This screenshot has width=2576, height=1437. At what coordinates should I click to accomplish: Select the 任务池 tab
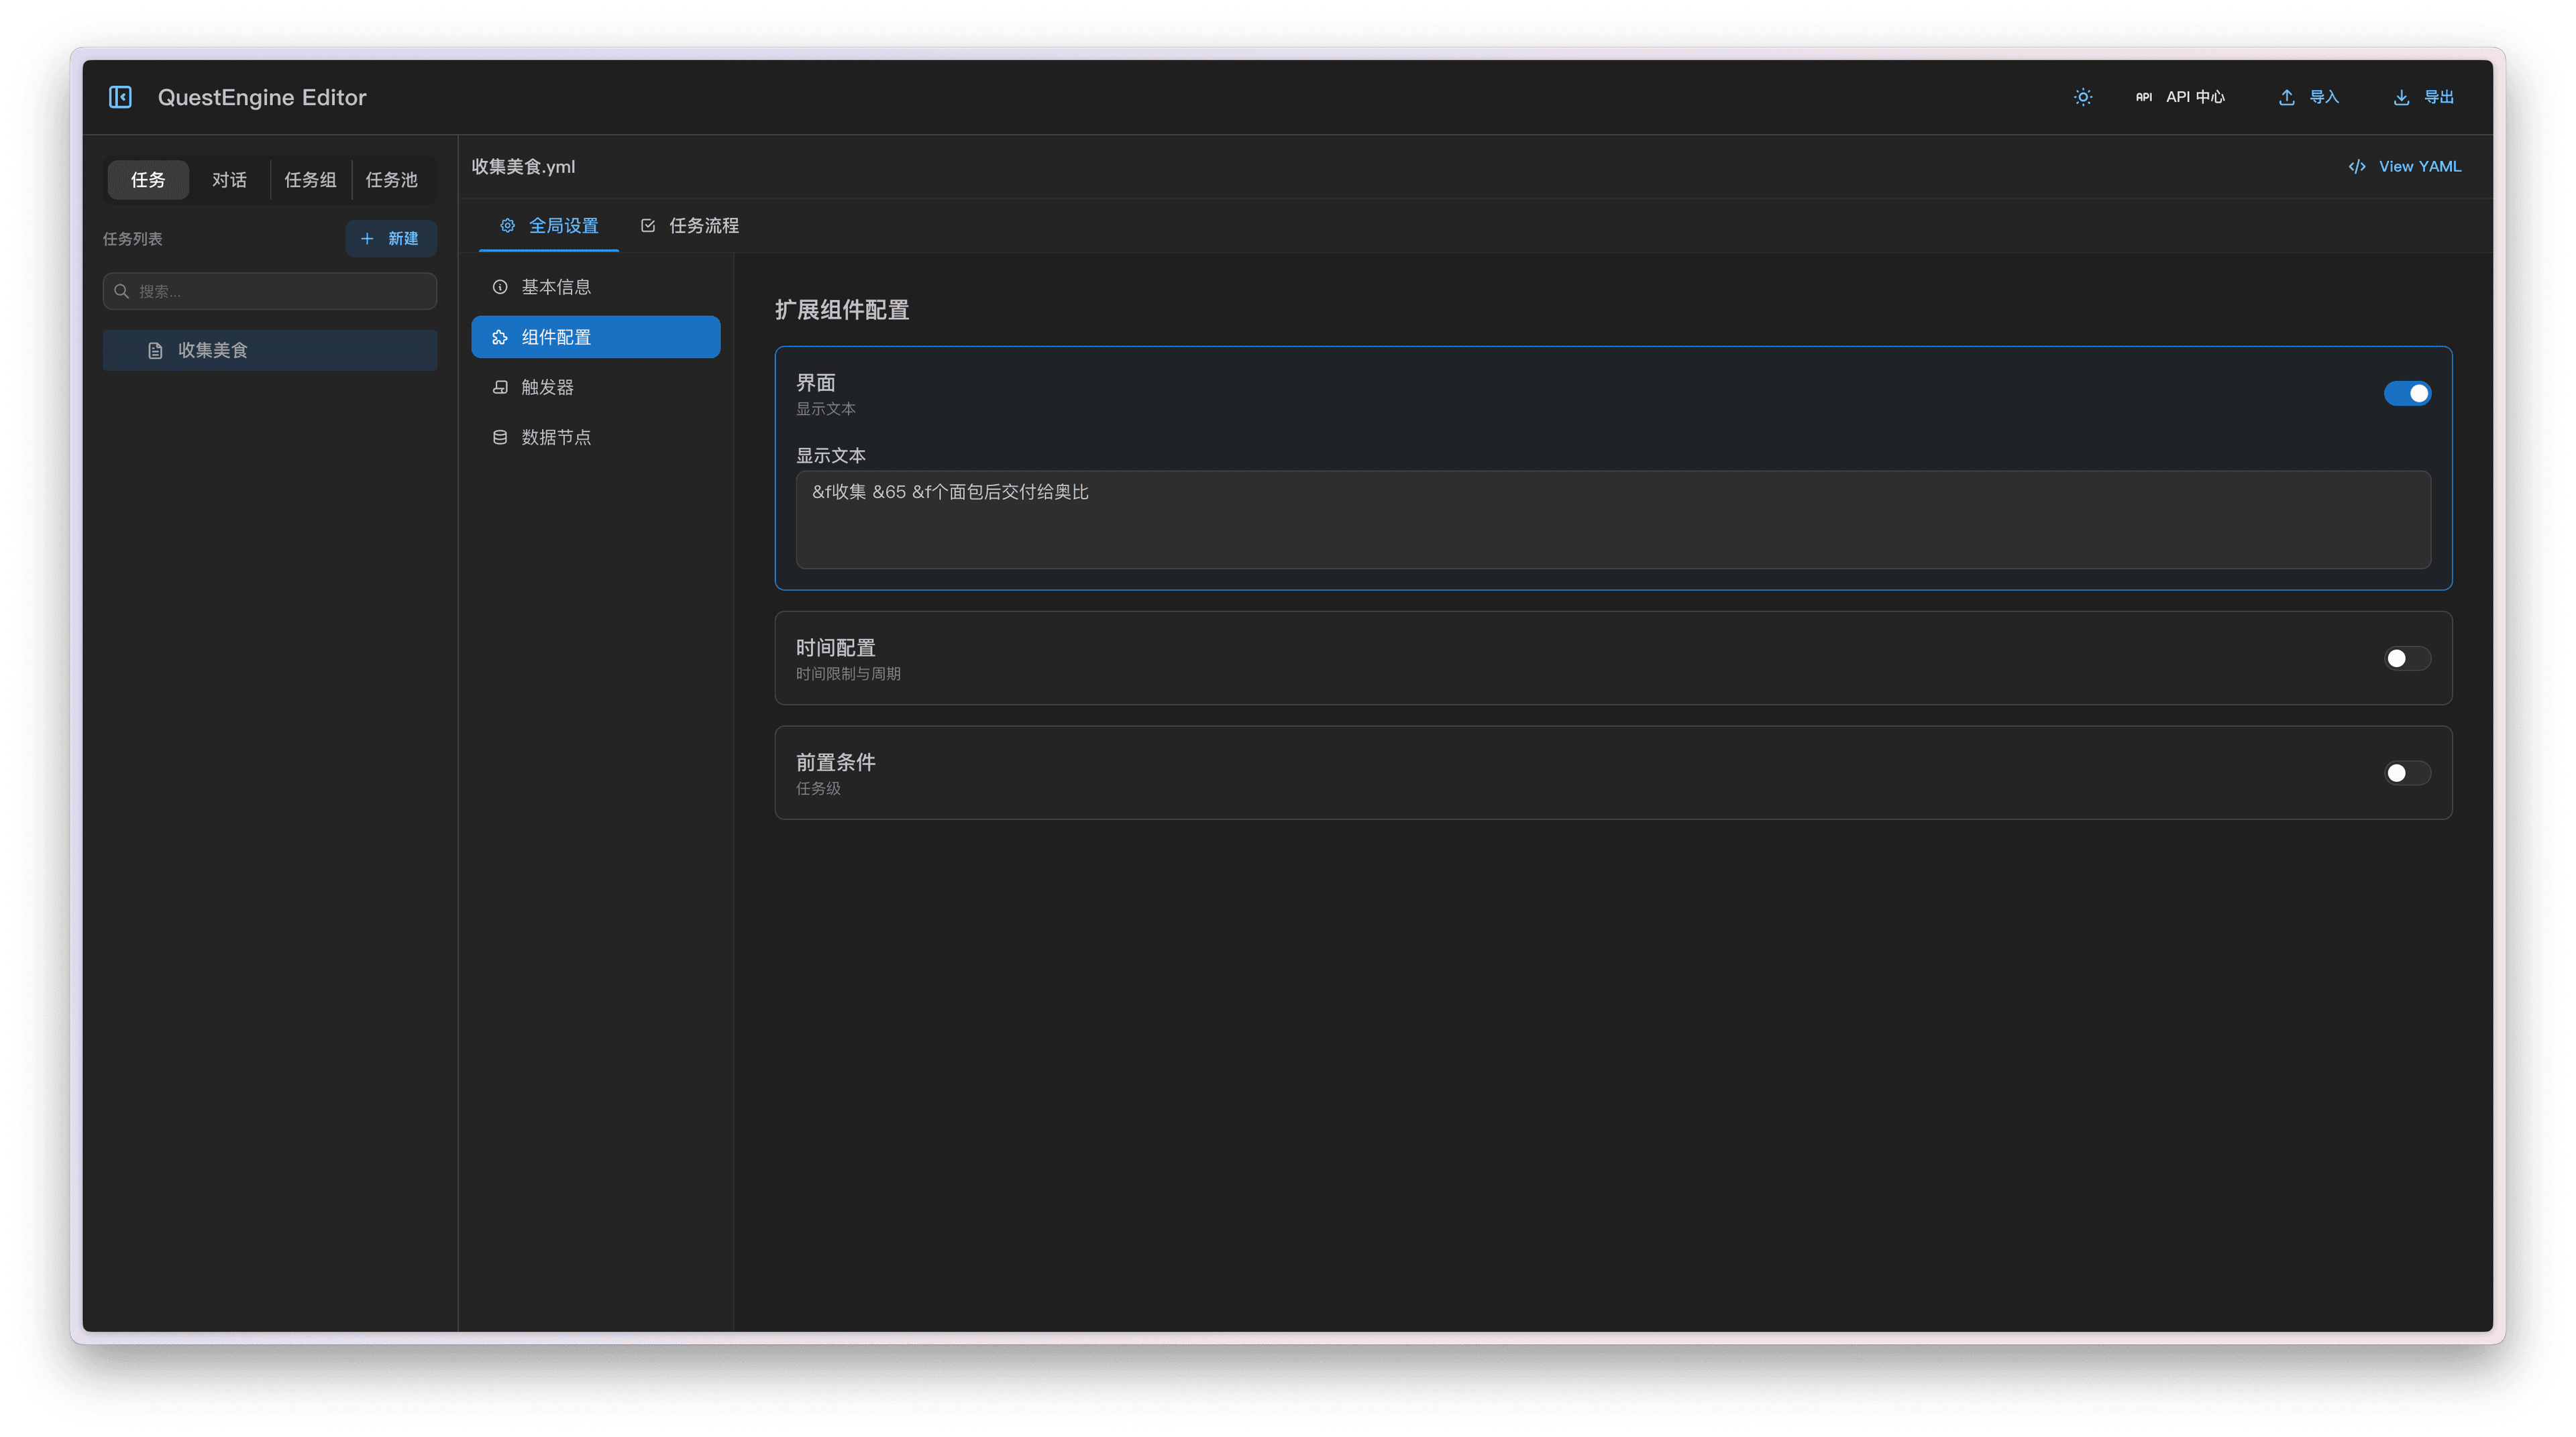[x=391, y=180]
